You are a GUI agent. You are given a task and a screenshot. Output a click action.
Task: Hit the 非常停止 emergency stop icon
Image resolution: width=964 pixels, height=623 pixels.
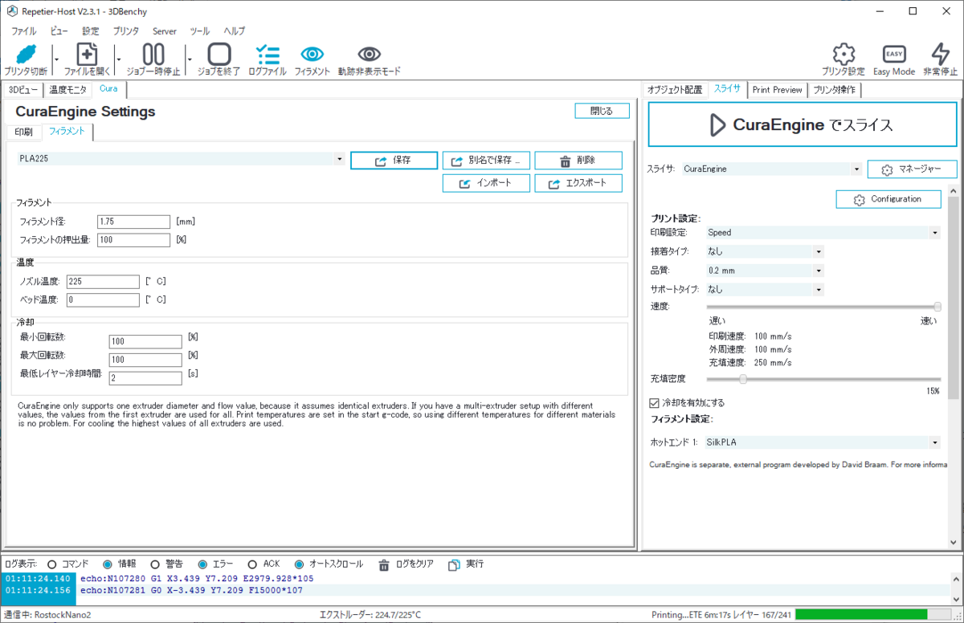tap(940, 54)
